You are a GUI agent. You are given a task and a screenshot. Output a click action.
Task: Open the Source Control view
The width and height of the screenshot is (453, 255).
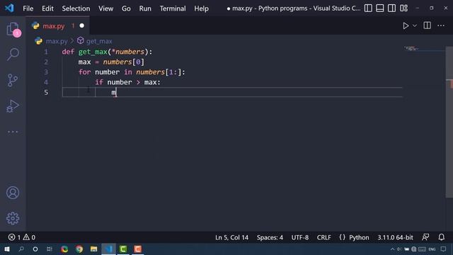coord(13,80)
